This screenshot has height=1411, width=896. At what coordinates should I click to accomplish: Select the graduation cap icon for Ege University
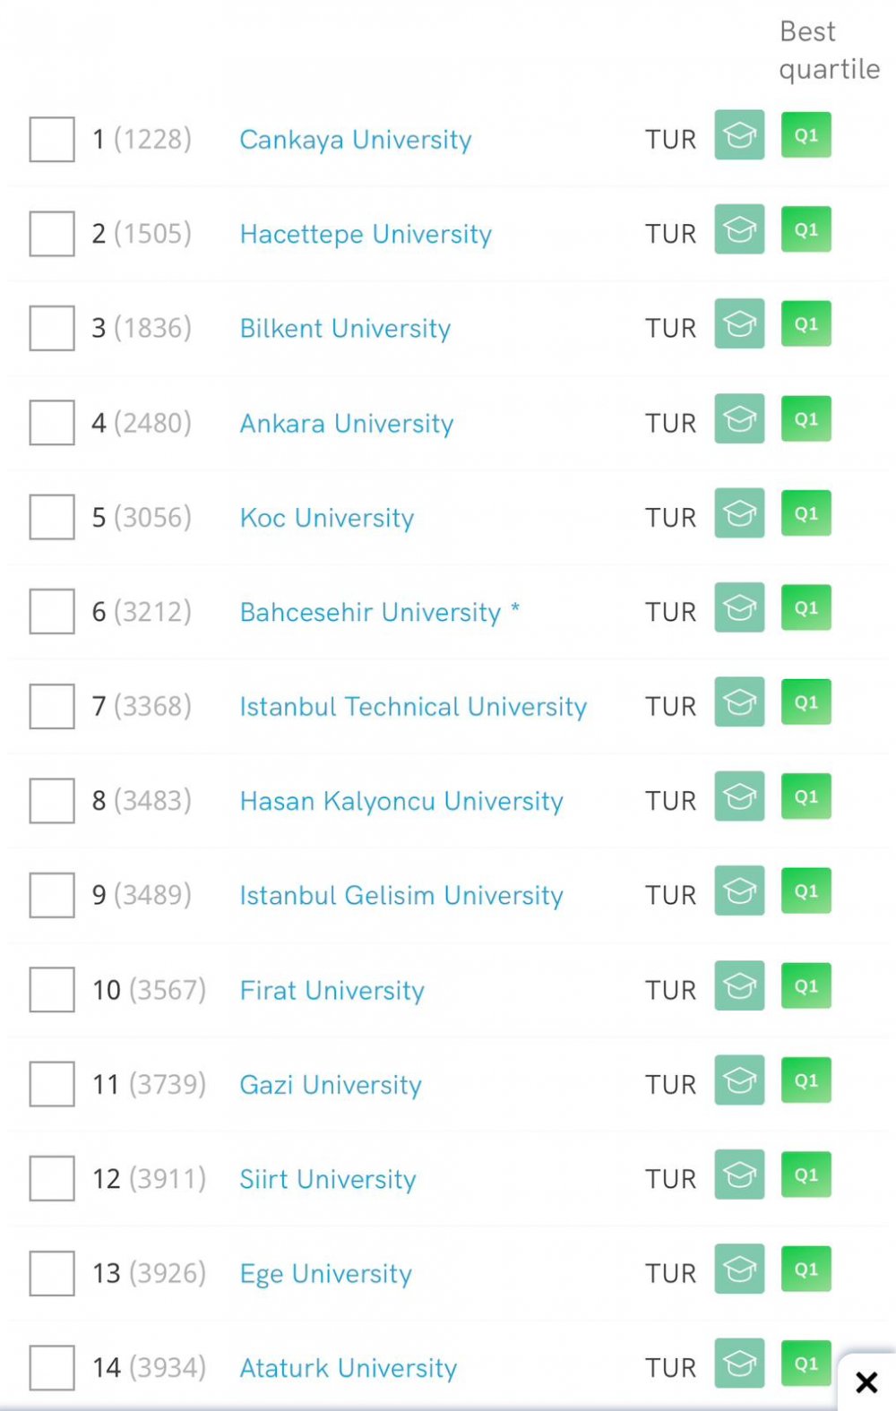[x=739, y=1269]
